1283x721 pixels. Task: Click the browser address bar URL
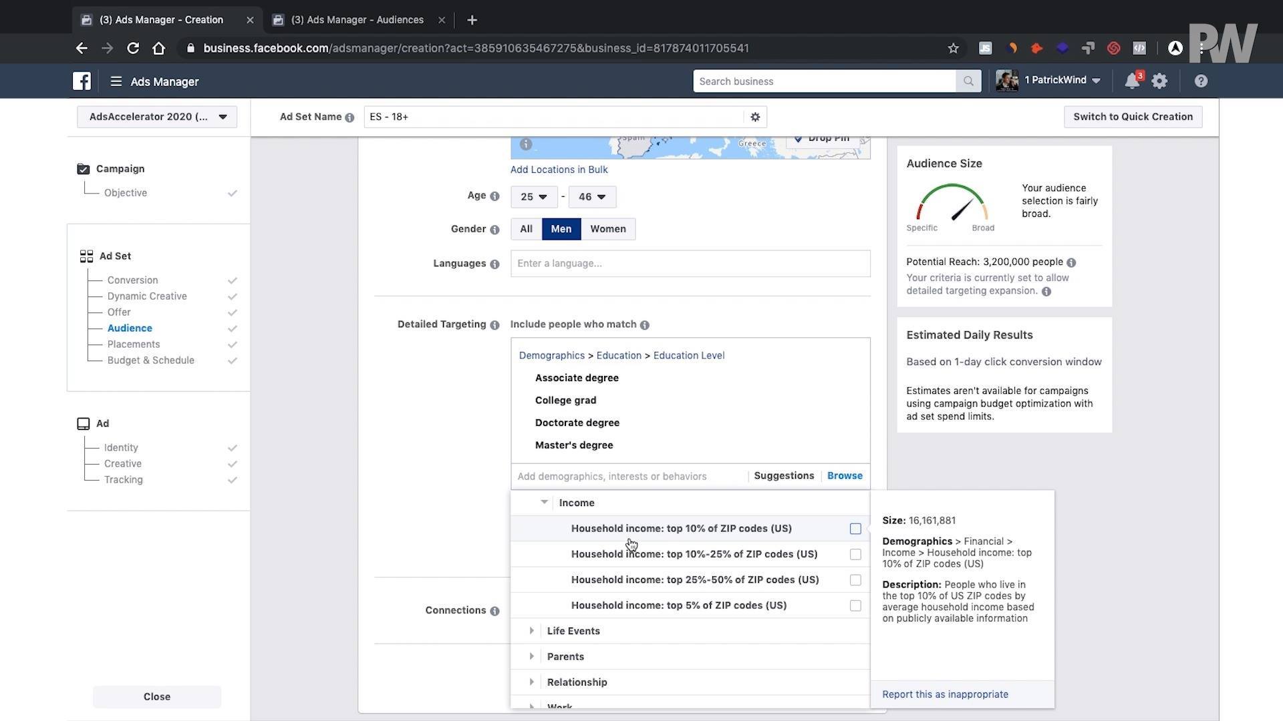pos(476,48)
